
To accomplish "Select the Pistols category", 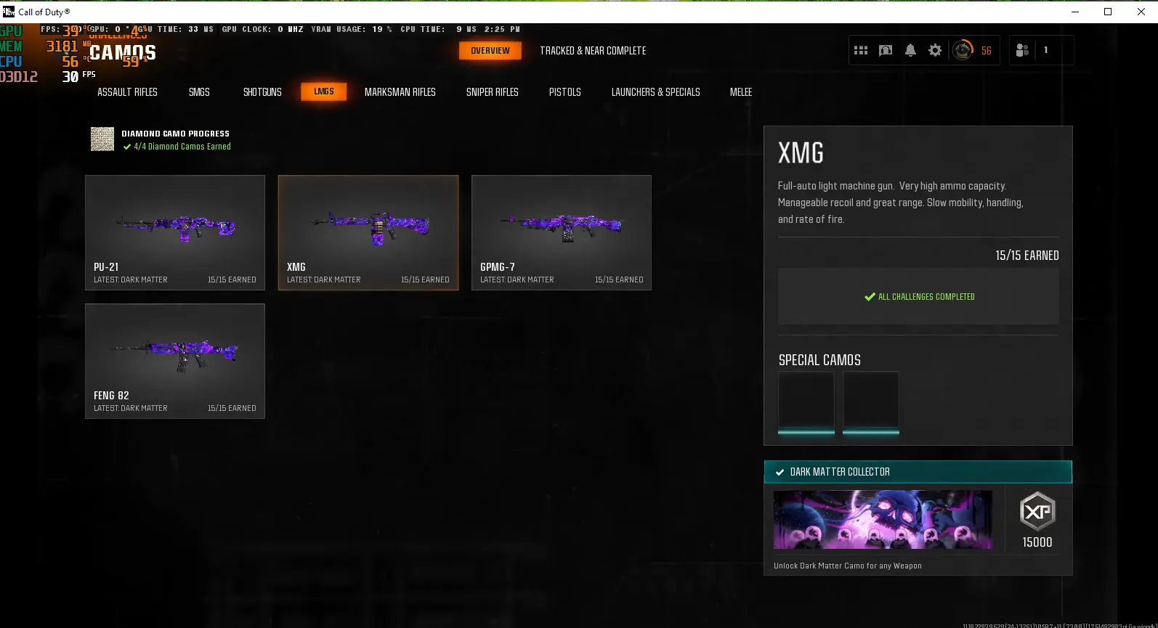I will pos(565,92).
